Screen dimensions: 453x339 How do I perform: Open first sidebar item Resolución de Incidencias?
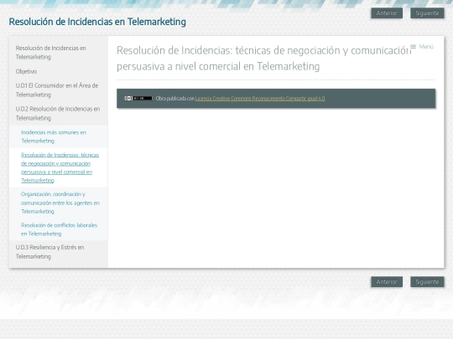pyautogui.click(x=50, y=53)
